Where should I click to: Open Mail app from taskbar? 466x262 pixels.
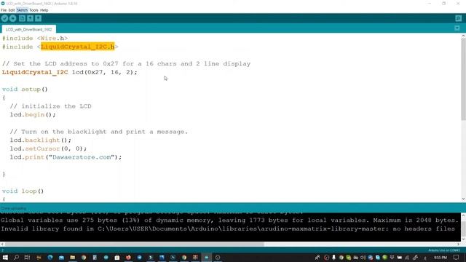(61, 257)
